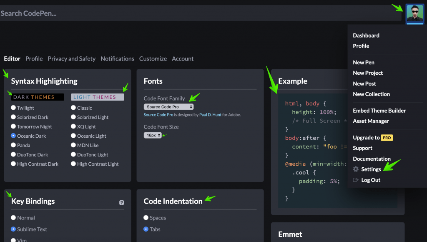Image resolution: width=427 pixels, height=242 pixels.
Task: Switch to the Light Themes section
Action: (97, 97)
